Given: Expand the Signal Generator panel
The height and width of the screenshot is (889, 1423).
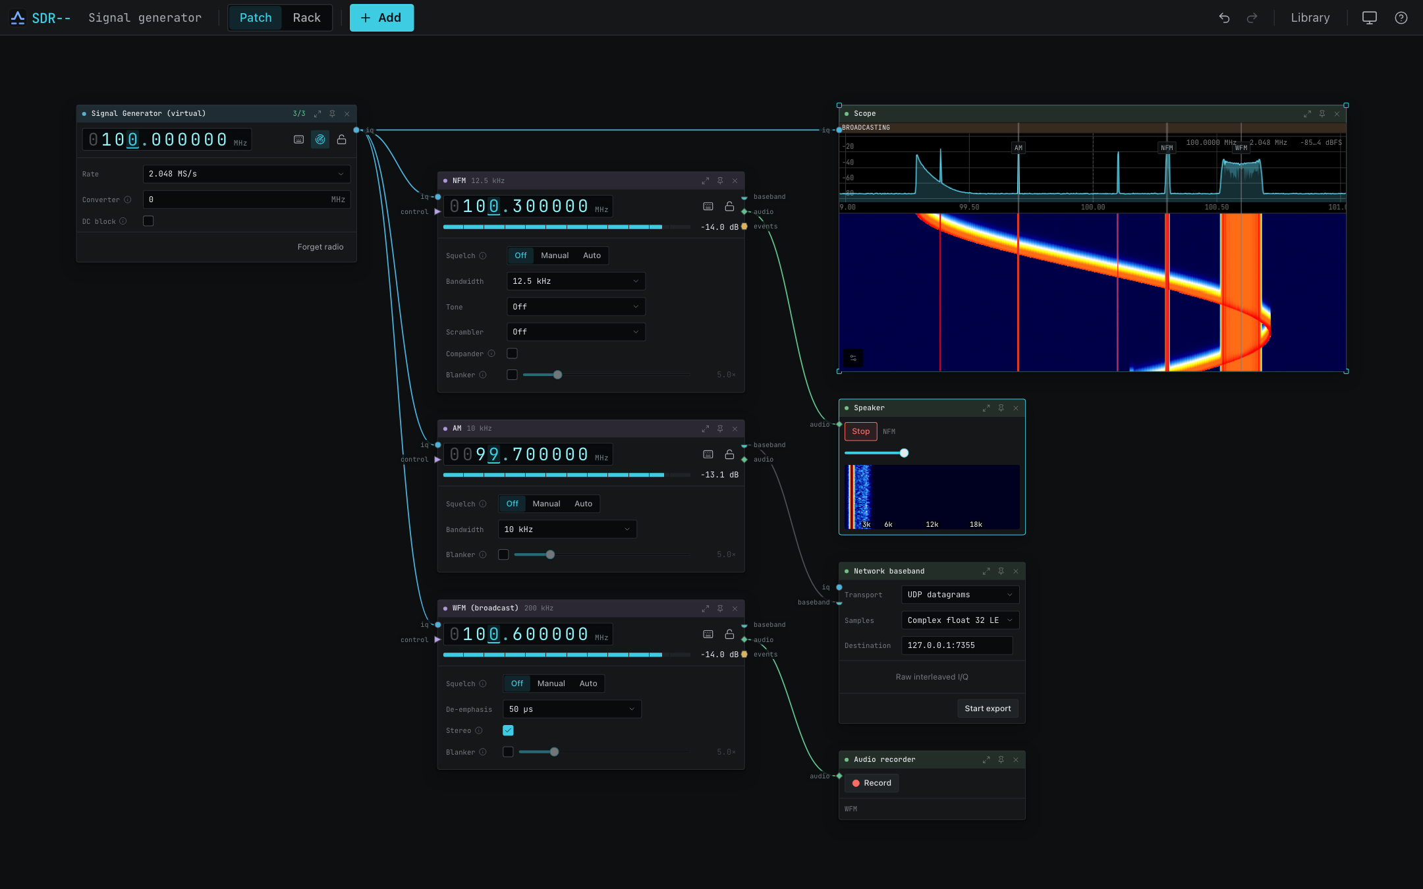Looking at the screenshot, I should 318,114.
